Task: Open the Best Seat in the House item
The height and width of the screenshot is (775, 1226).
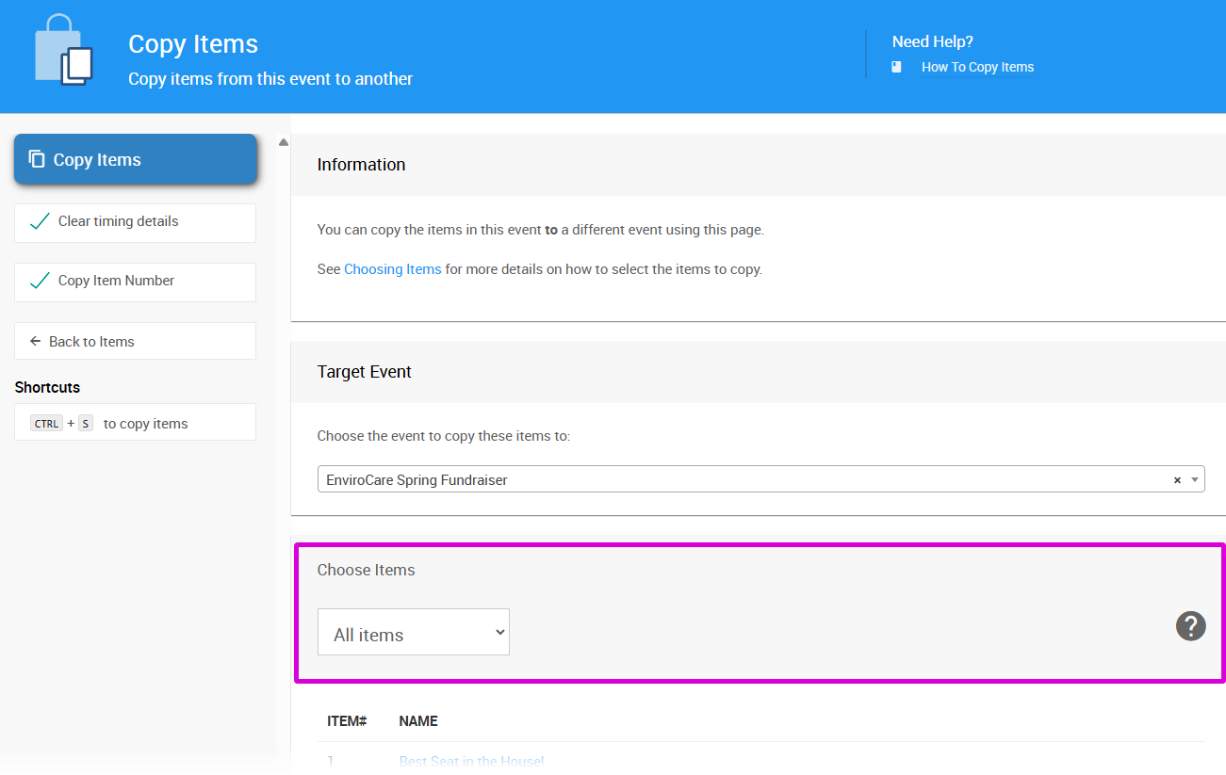Action: click(x=471, y=761)
